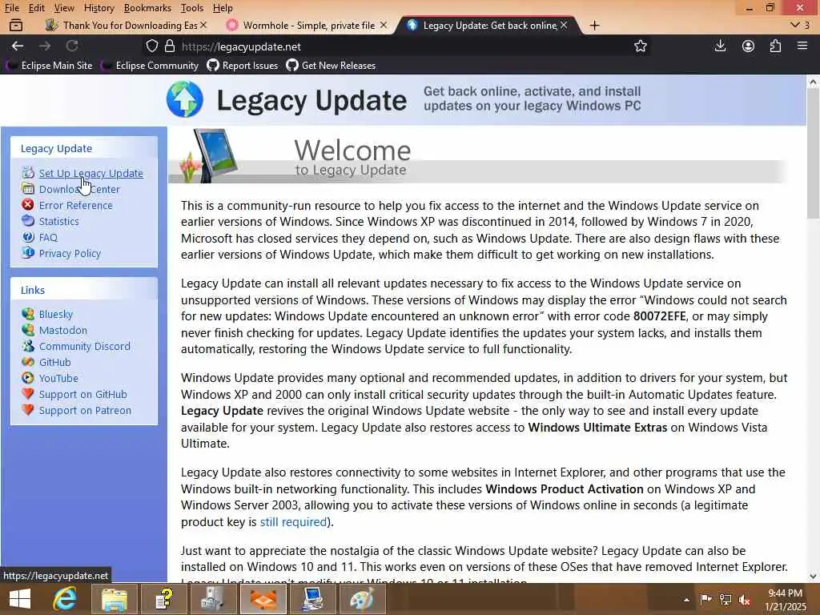Click the scrollbar down arrow
Screen dimensions: 820x615
tap(813, 577)
